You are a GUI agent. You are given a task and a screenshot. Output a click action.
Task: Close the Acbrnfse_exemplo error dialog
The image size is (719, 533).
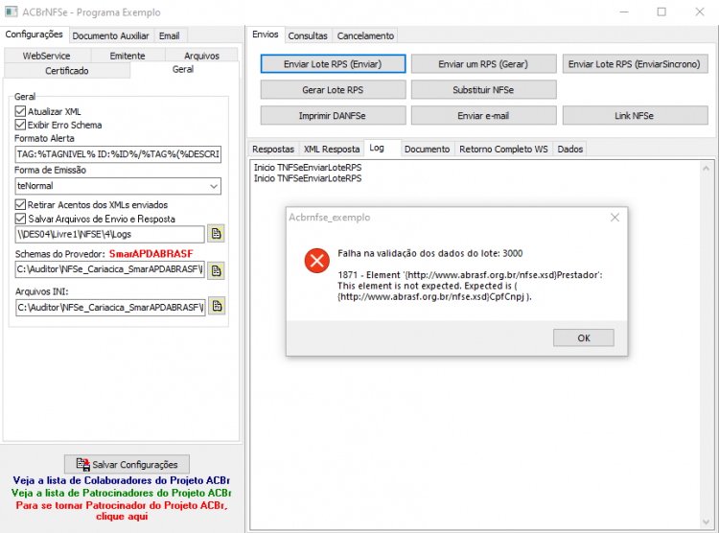click(x=615, y=218)
